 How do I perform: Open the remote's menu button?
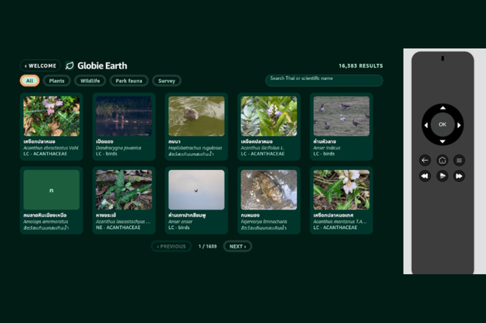click(459, 160)
